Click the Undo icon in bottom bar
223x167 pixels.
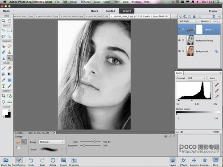[x=31, y=160]
